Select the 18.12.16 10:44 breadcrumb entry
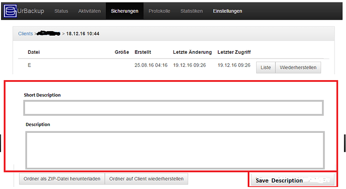Viewport: 346px width, 189px height. coord(83,34)
